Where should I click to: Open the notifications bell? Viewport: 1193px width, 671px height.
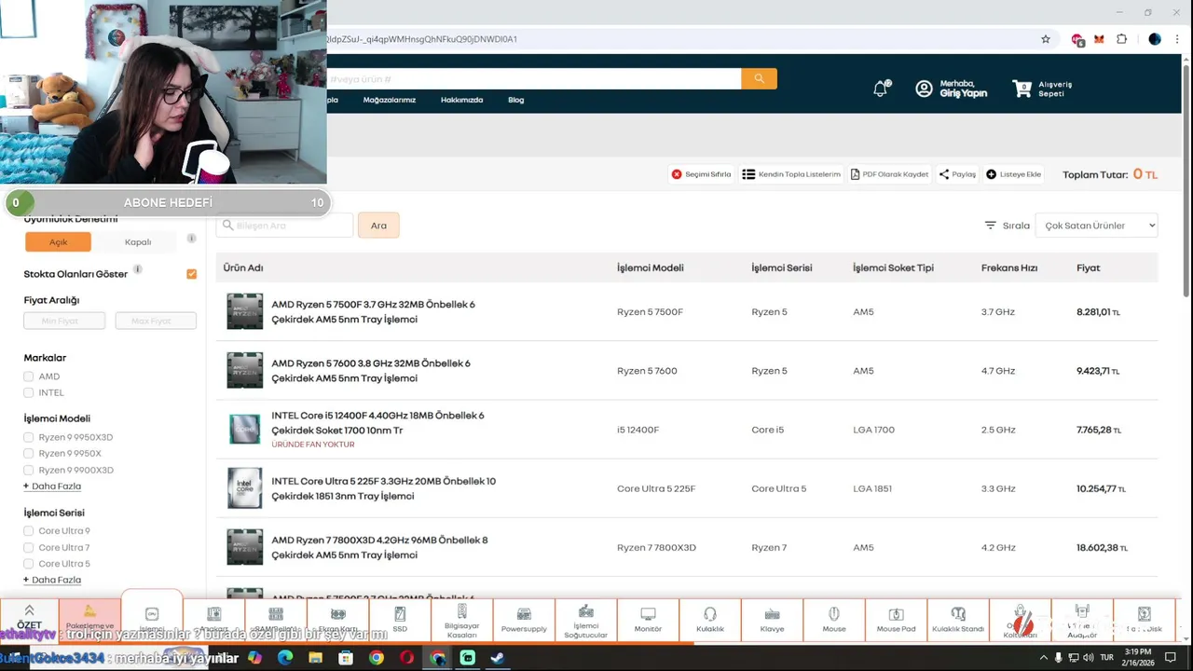click(x=881, y=89)
